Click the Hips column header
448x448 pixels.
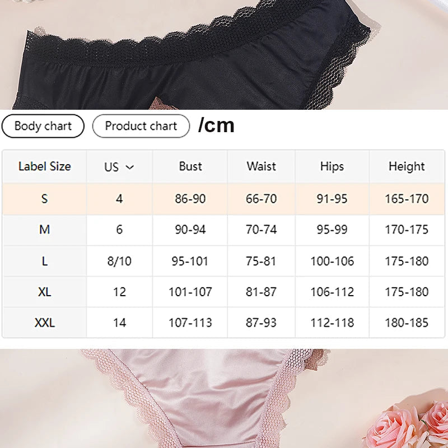(x=332, y=166)
